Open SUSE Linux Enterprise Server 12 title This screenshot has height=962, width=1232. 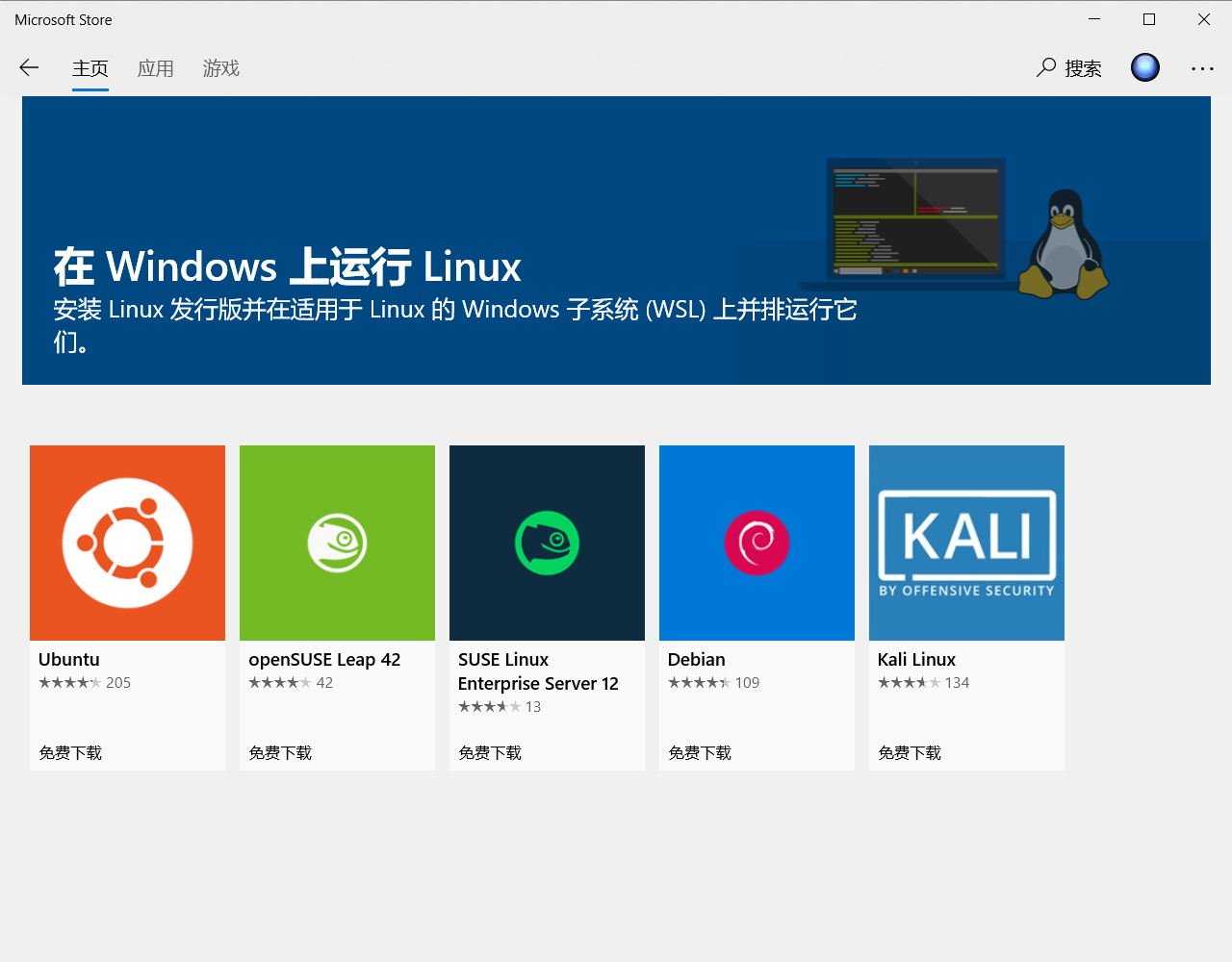[x=538, y=671]
